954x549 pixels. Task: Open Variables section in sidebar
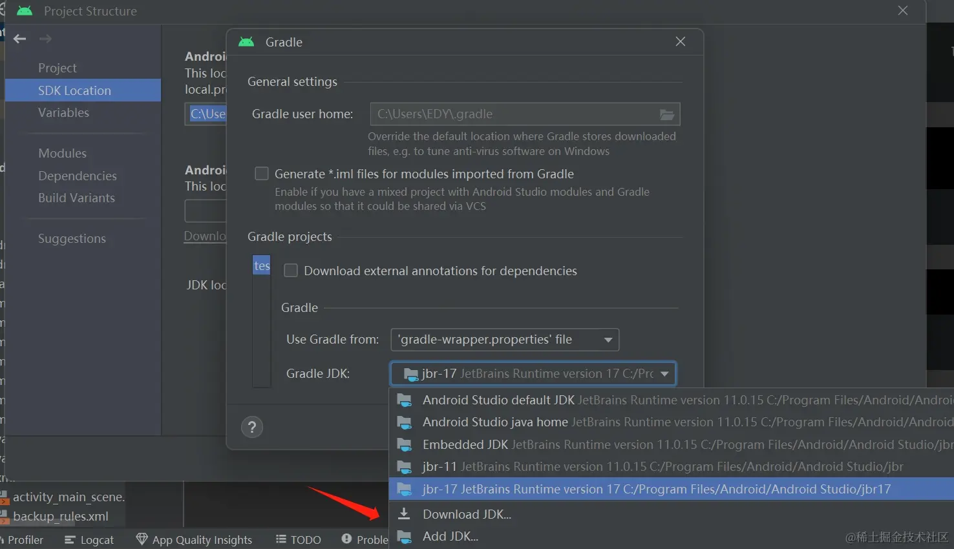(x=63, y=112)
